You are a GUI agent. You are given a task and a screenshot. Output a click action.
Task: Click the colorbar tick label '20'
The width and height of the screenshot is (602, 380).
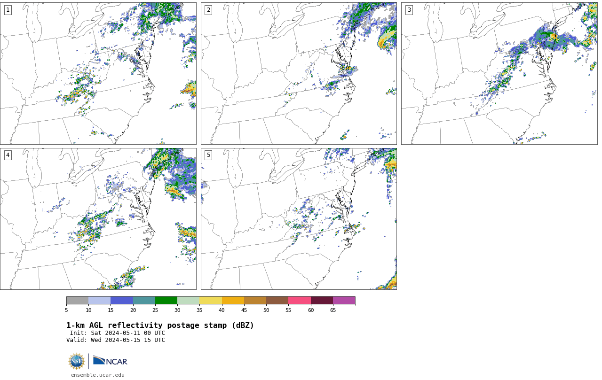point(133,310)
